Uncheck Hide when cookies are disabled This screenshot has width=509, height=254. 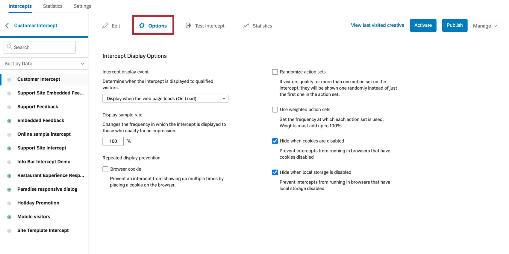click(x=275, y=141)
